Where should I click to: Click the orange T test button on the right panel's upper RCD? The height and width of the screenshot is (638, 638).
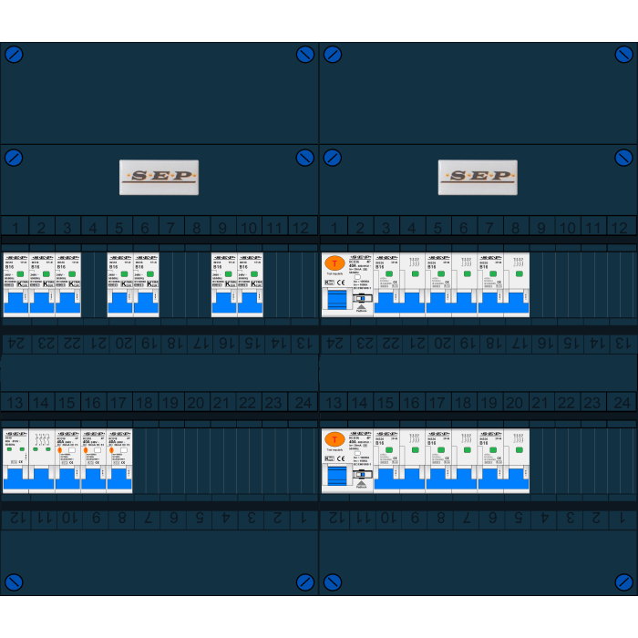[x=334, y=263]
